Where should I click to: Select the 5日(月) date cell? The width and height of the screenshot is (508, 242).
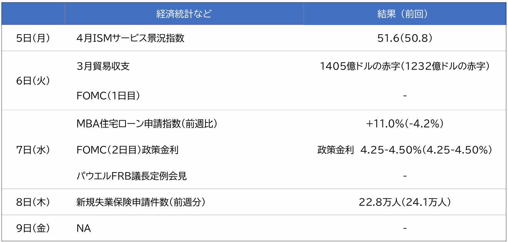(x=33, y=38)
